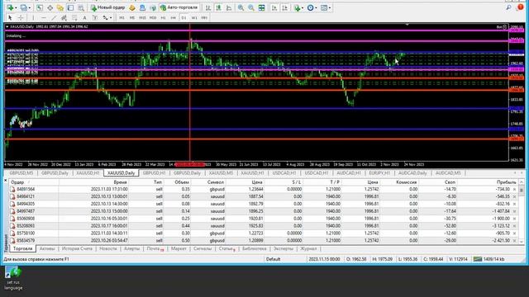Switch chart to line chart mode

pyautogui.click(x=229, y=7)
